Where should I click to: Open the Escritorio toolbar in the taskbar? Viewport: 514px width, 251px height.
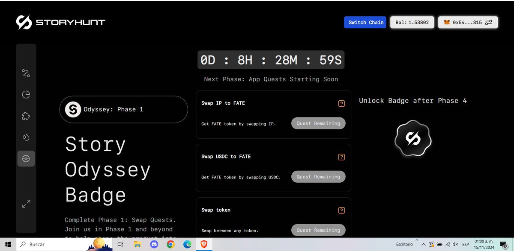[x=404, y=245]
